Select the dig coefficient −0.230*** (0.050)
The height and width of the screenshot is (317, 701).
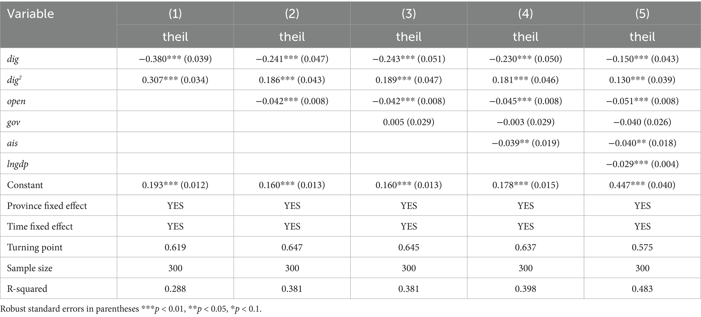coord(526,59)
